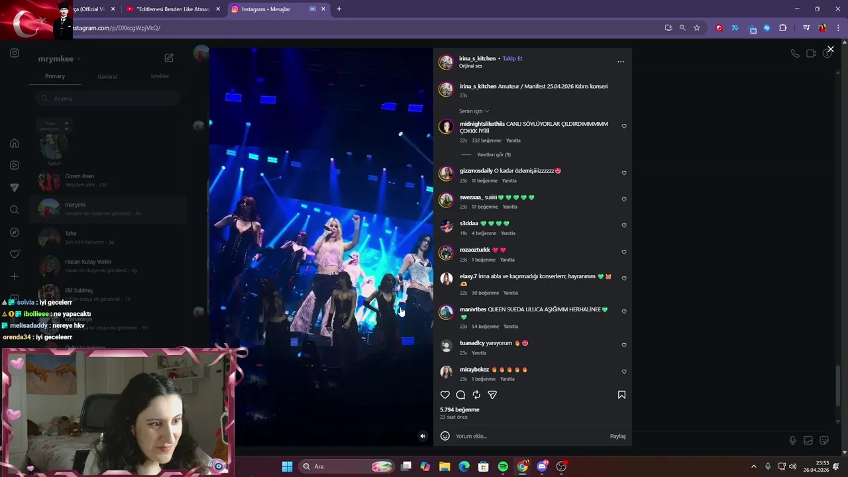View '54 beğenme' on maniv1bes comment
848x477 pixels.
[x=485, y=327]
